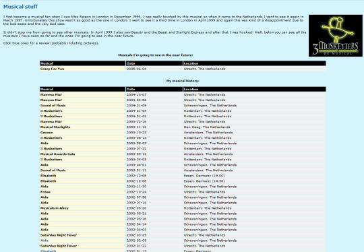Click the Crazy For You upcoming musical

click(x=52, y=69)
